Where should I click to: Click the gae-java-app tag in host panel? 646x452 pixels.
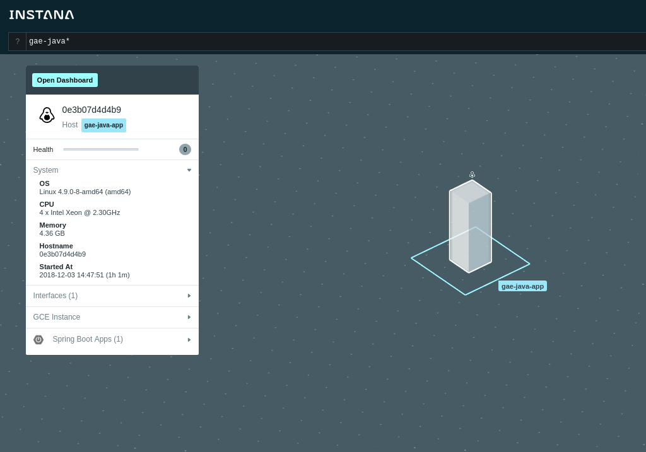[x=104, y=125]
